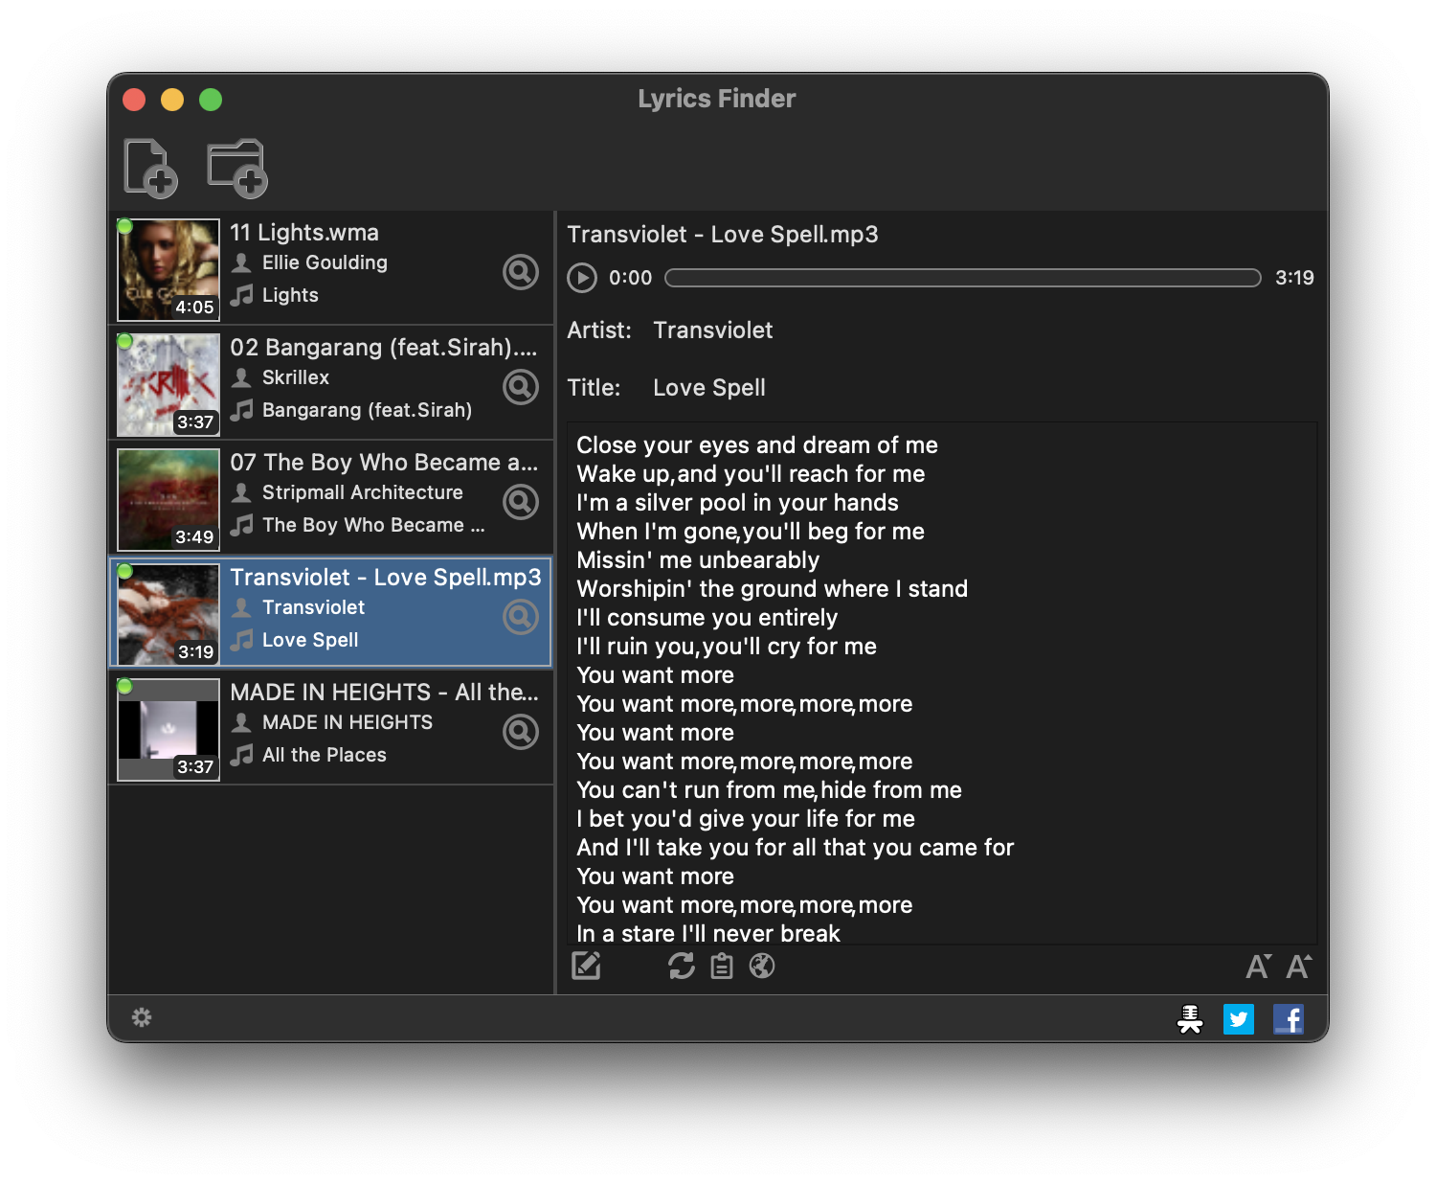Search lyrics for Bangarang track

(521, 387)
